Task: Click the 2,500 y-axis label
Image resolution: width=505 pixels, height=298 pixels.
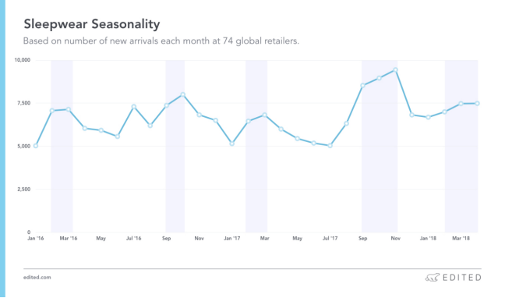Action: coord(24,190)
